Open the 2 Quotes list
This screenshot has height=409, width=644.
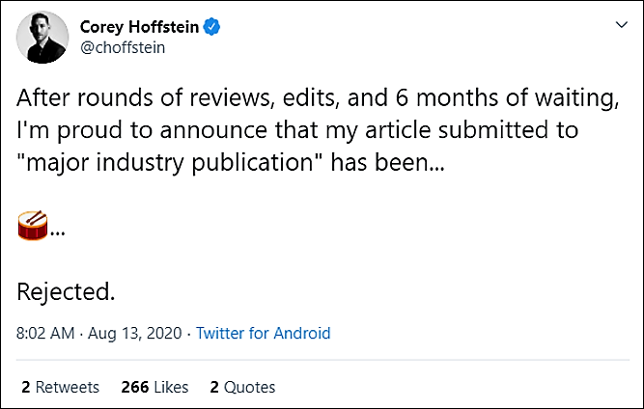[242, 387]
